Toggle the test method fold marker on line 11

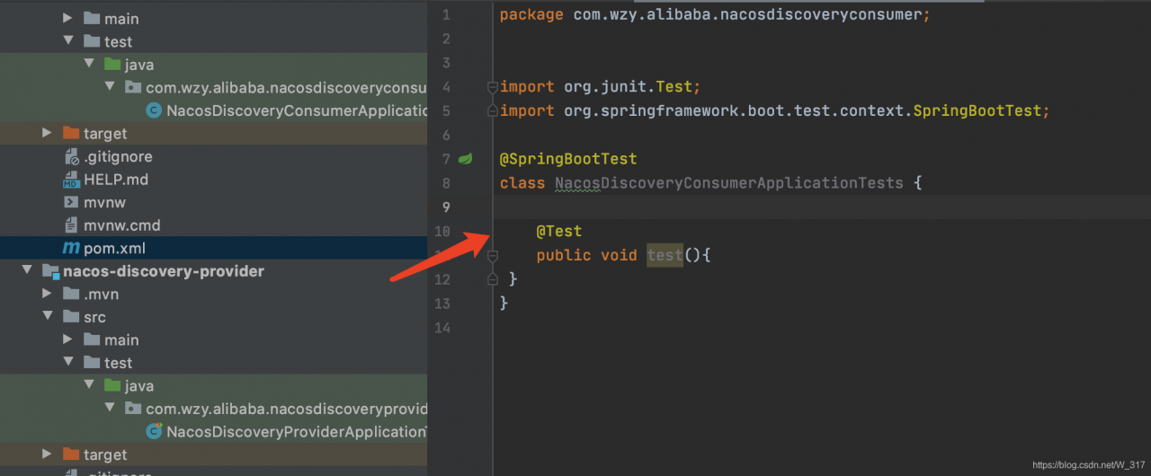[x=492, y=256]
